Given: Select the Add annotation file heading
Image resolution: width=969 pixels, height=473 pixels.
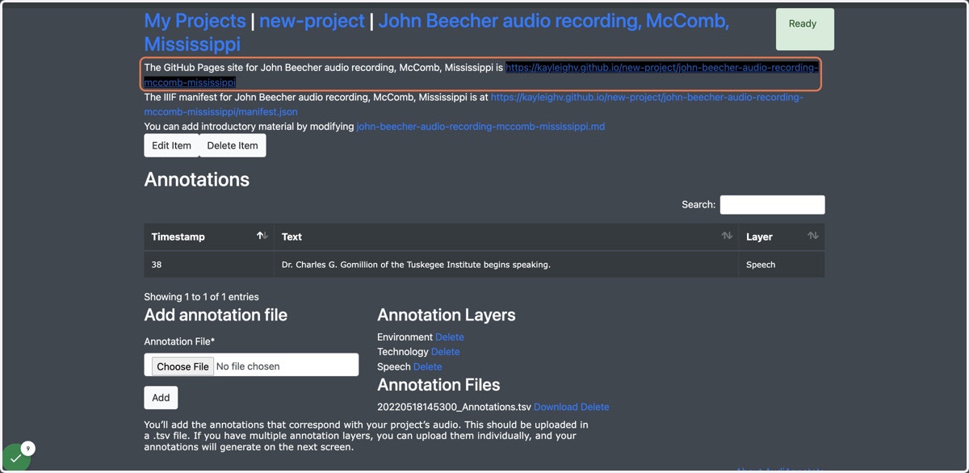Looking at the screenshot, I should pos(216,315).
